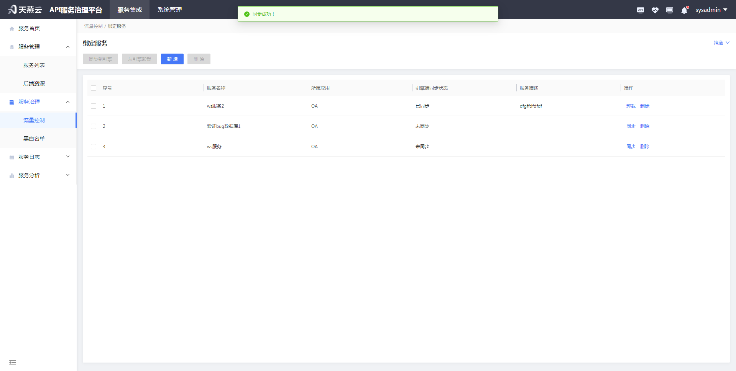Open the API documentation icon in top bar

(x=640, y=10)
